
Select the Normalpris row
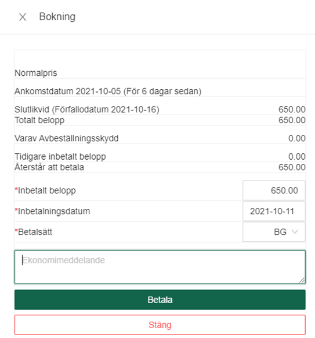click(x=160, y=73)
